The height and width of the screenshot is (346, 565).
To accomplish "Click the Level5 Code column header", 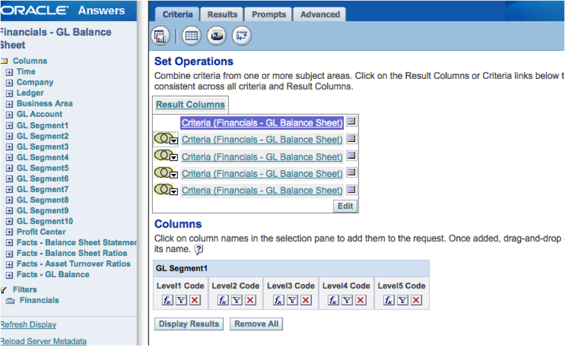I will (402, 286).
